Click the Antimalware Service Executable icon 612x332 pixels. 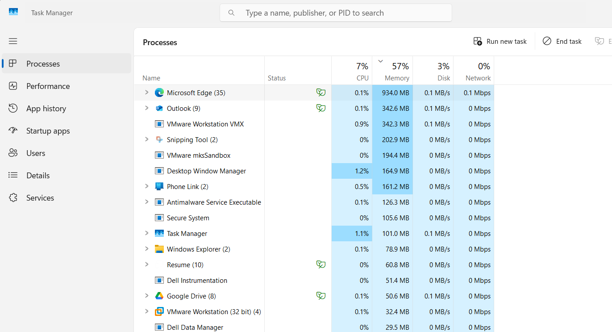[x=159, y=202]
